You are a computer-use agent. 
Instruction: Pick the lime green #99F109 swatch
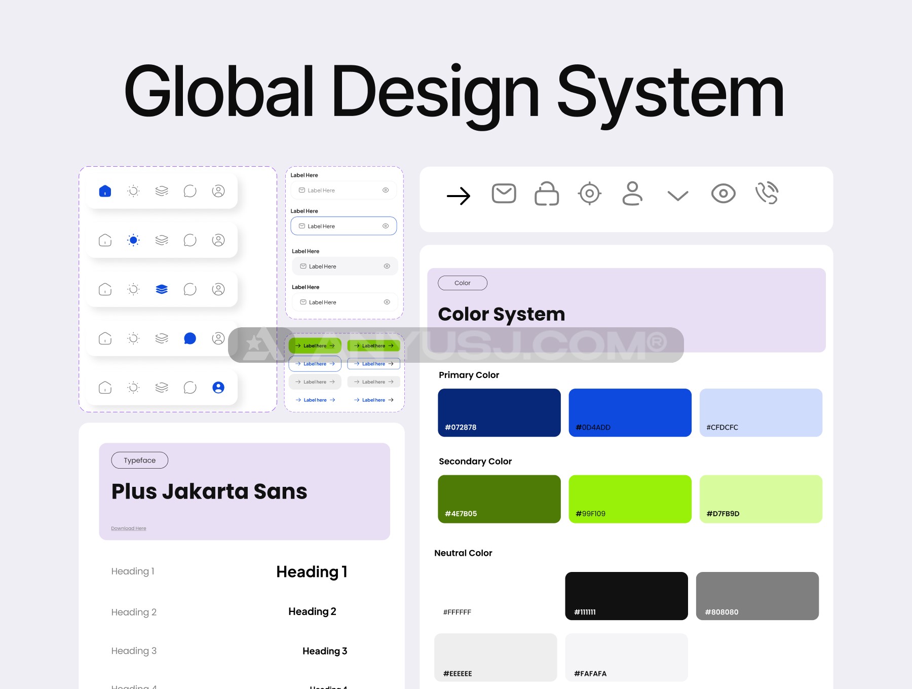[x=630, y=499]
